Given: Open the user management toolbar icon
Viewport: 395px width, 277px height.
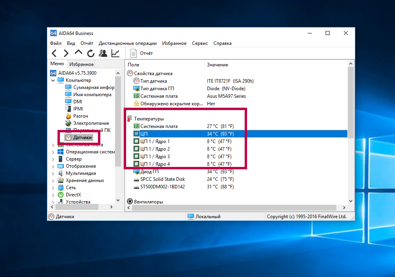Looking at the screenshot, I should [103, 53].
